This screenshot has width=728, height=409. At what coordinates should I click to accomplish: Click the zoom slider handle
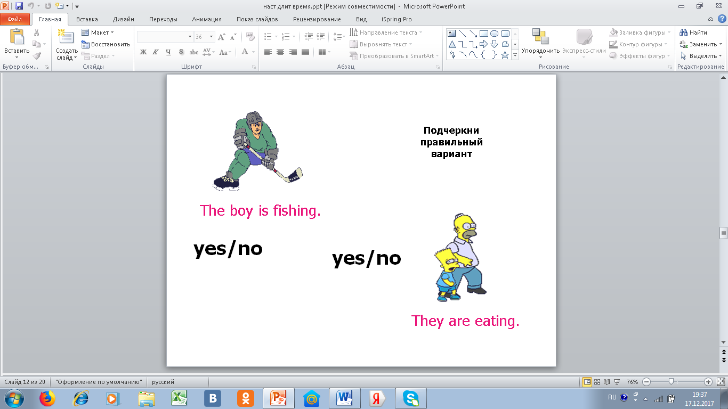point(672,381)
